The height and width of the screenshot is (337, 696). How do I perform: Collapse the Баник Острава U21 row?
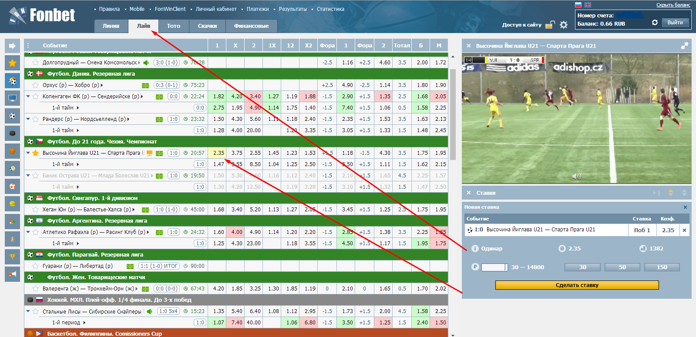(x=28, y=176)
